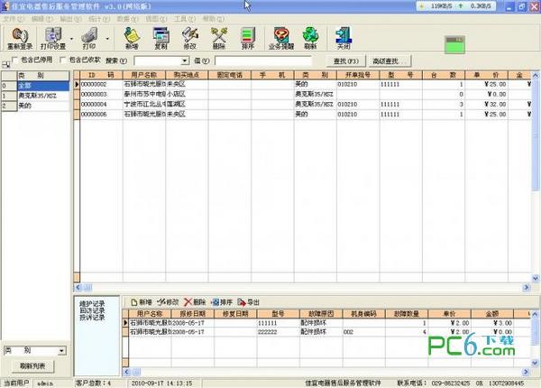The width and height of the screenshot is (541, 388).
Task: Click the 高级查找 advanced search button
Action: (390, 61)
